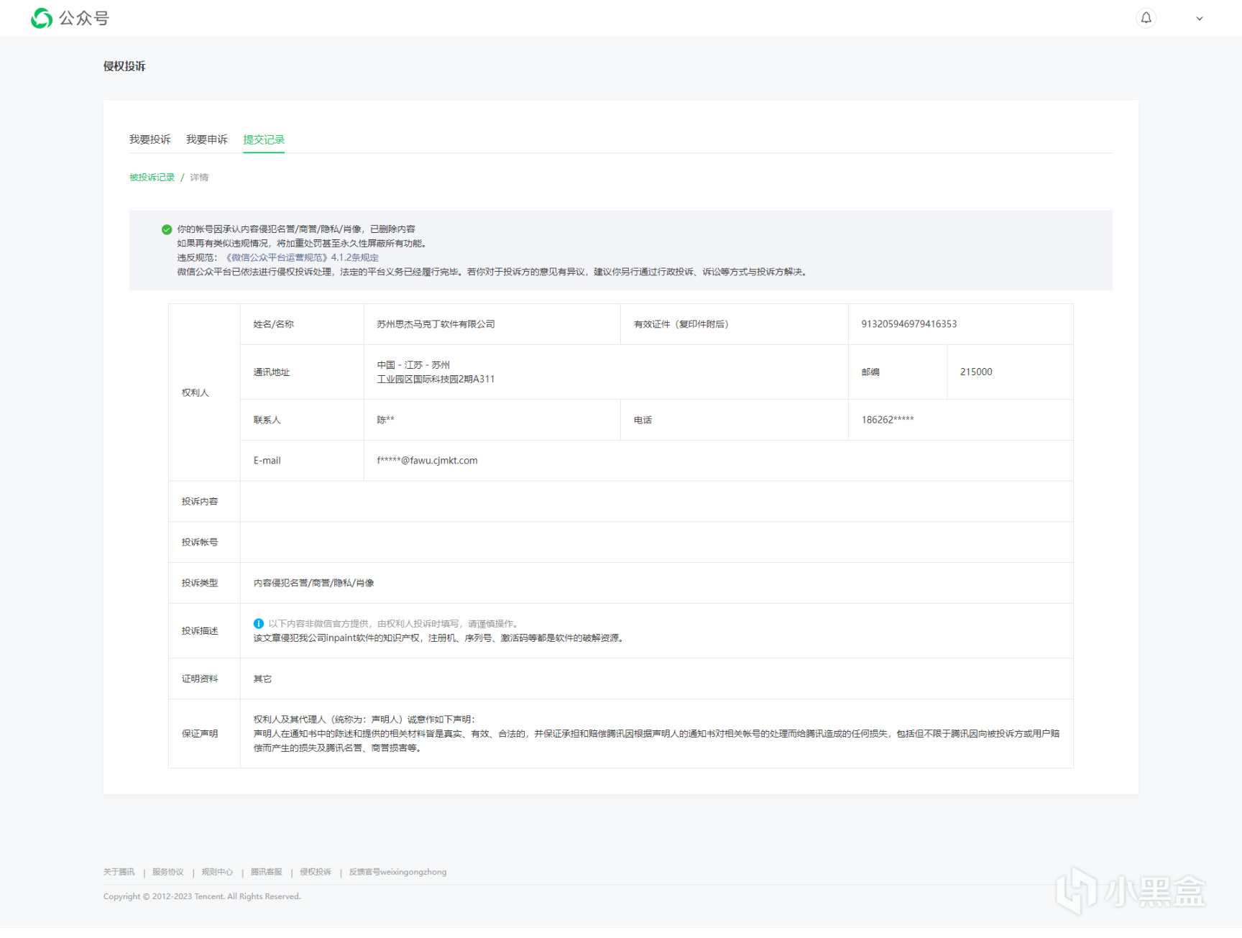The width and height of the screenshot is (1242, 938).
Task: Open the 侵权投诉 footer link
Action: coord(316,872)
